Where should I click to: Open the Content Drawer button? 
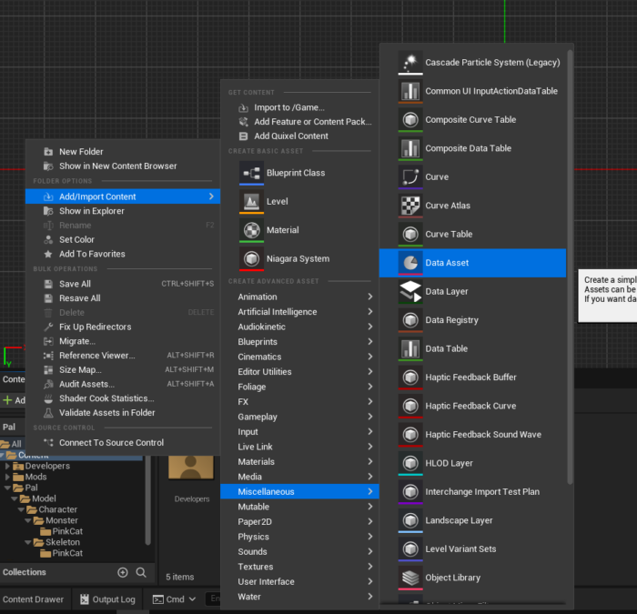coord(34,599)
